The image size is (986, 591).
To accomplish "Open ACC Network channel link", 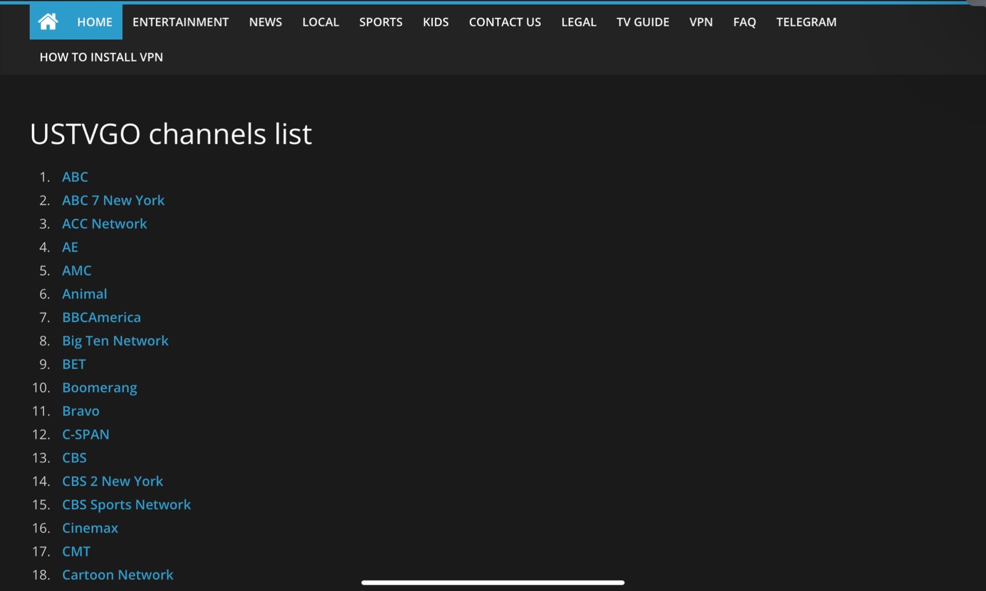I will tap(104, 224).
